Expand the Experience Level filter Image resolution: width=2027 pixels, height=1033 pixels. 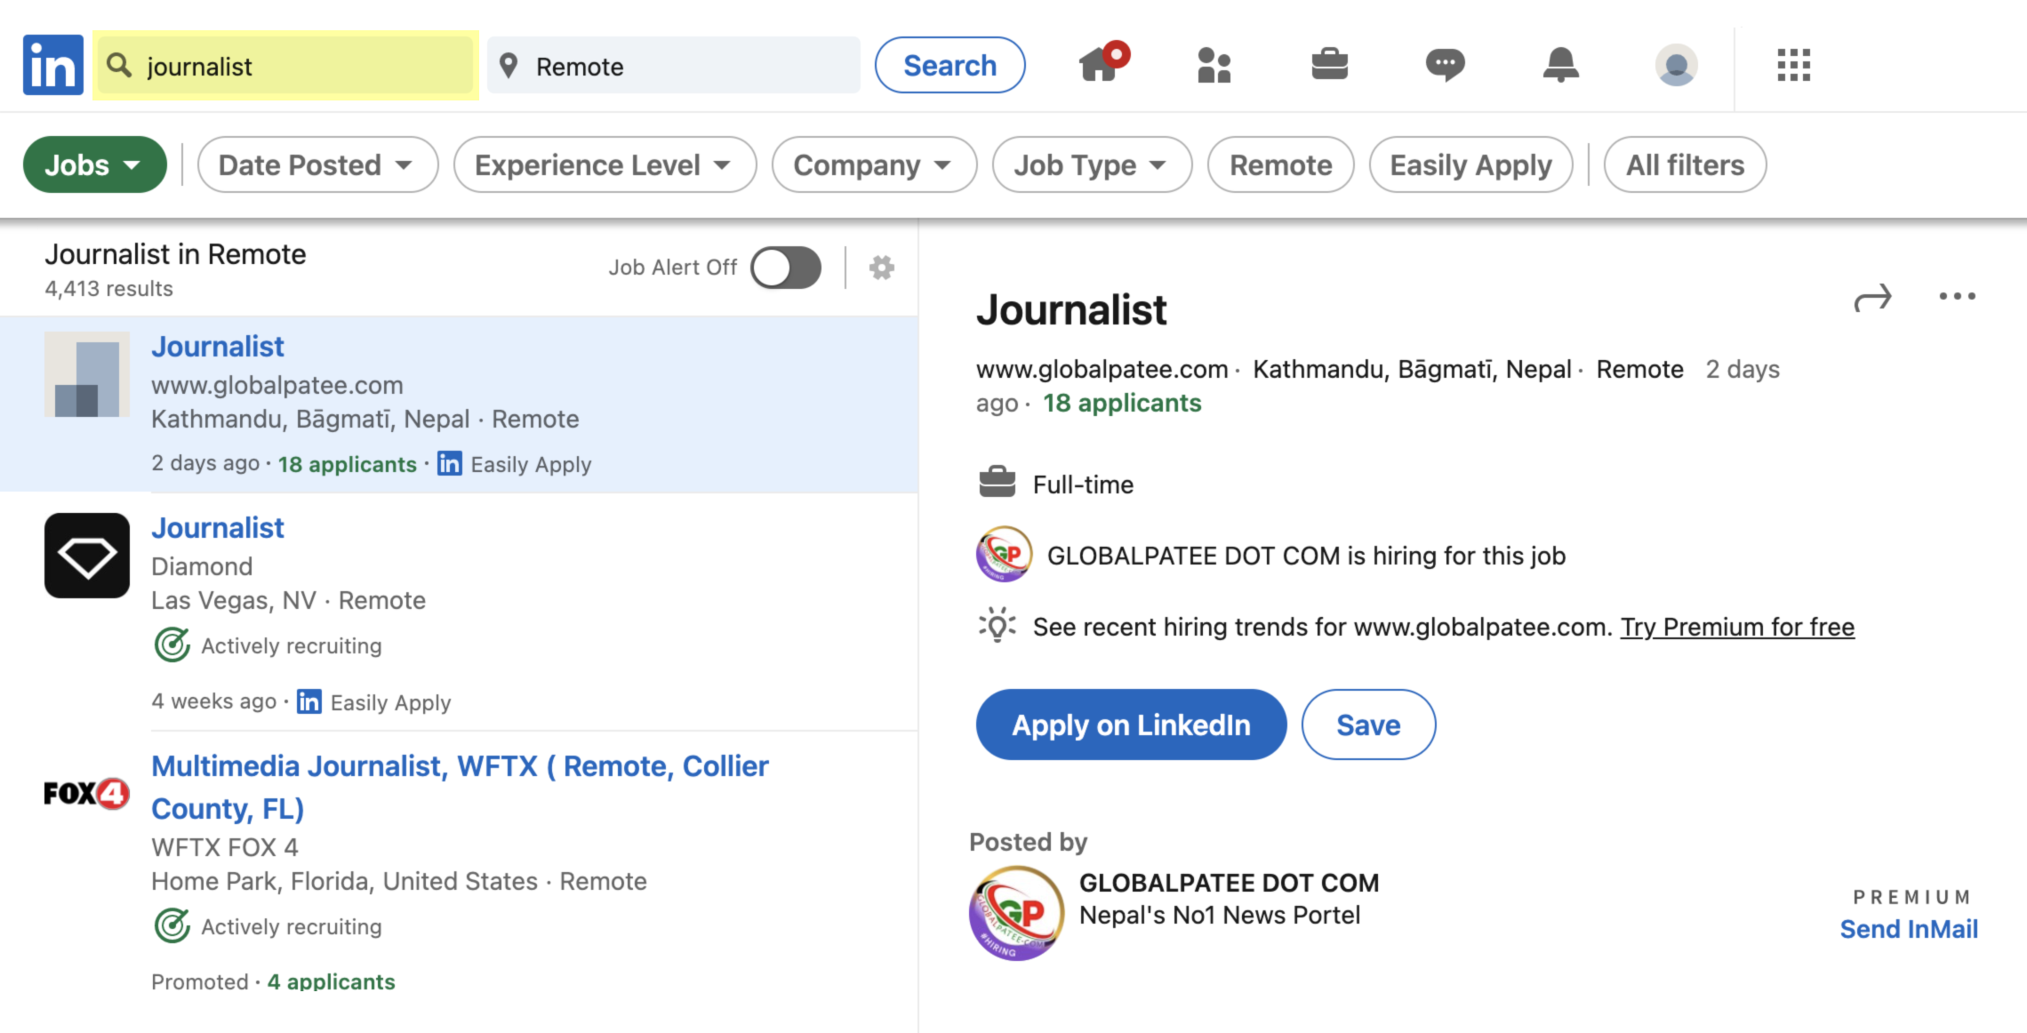pos(605,164)
